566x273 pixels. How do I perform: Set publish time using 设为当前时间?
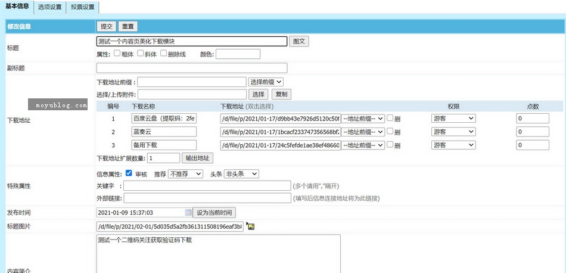click(x=214, y=213)
